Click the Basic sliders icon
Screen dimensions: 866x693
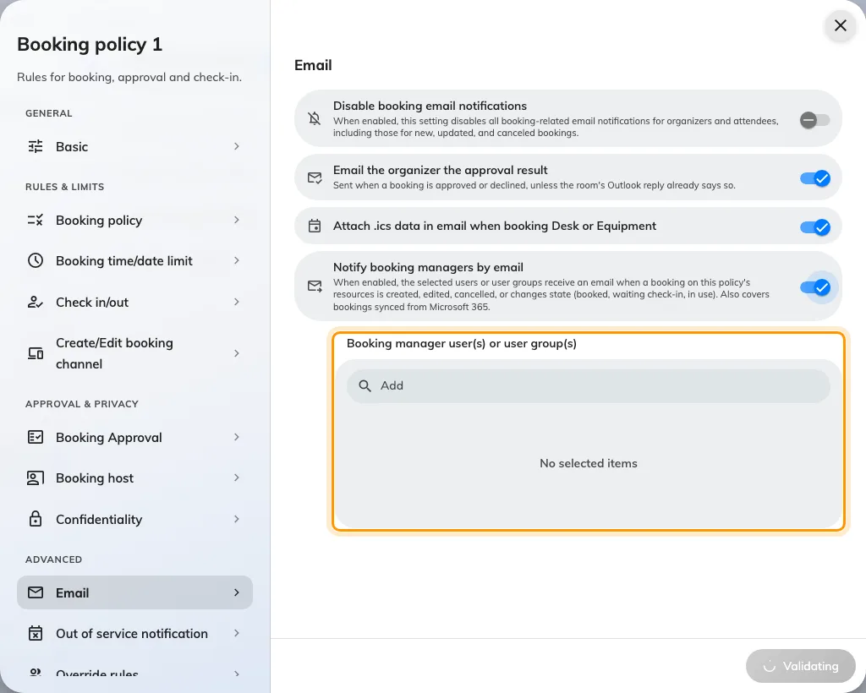point(36,146)
